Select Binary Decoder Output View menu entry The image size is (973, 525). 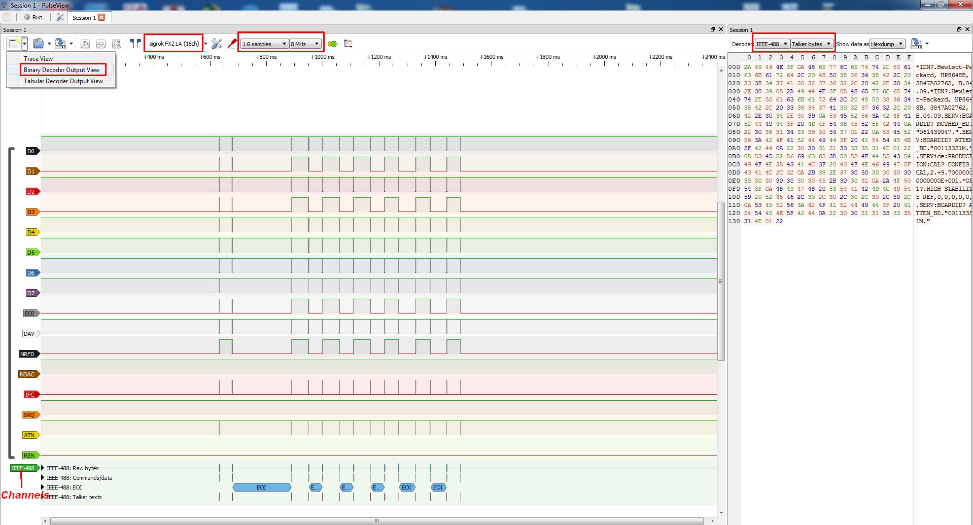point(60,70)
